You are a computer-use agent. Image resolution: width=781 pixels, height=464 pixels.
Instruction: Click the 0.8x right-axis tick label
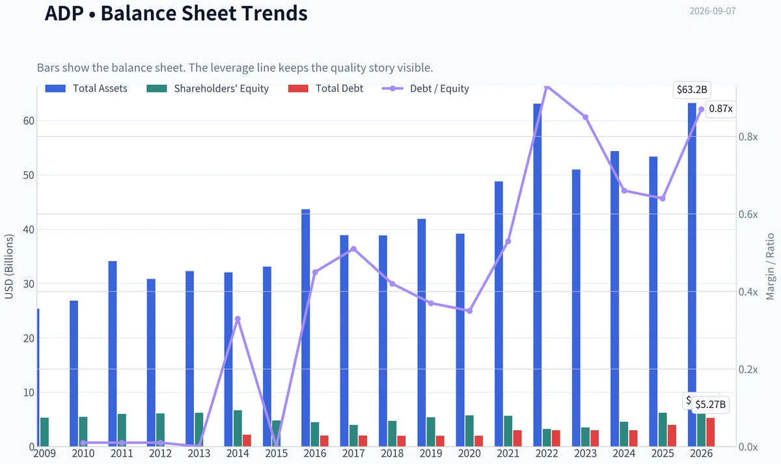coord(748,137)
